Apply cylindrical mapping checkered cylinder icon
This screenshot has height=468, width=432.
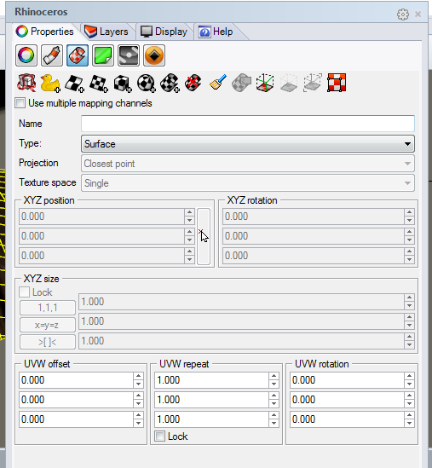170,83
